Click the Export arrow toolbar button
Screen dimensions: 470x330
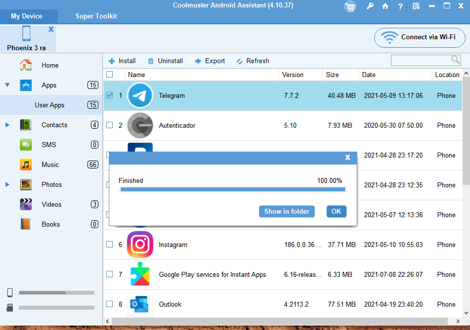tap(210, 61)
